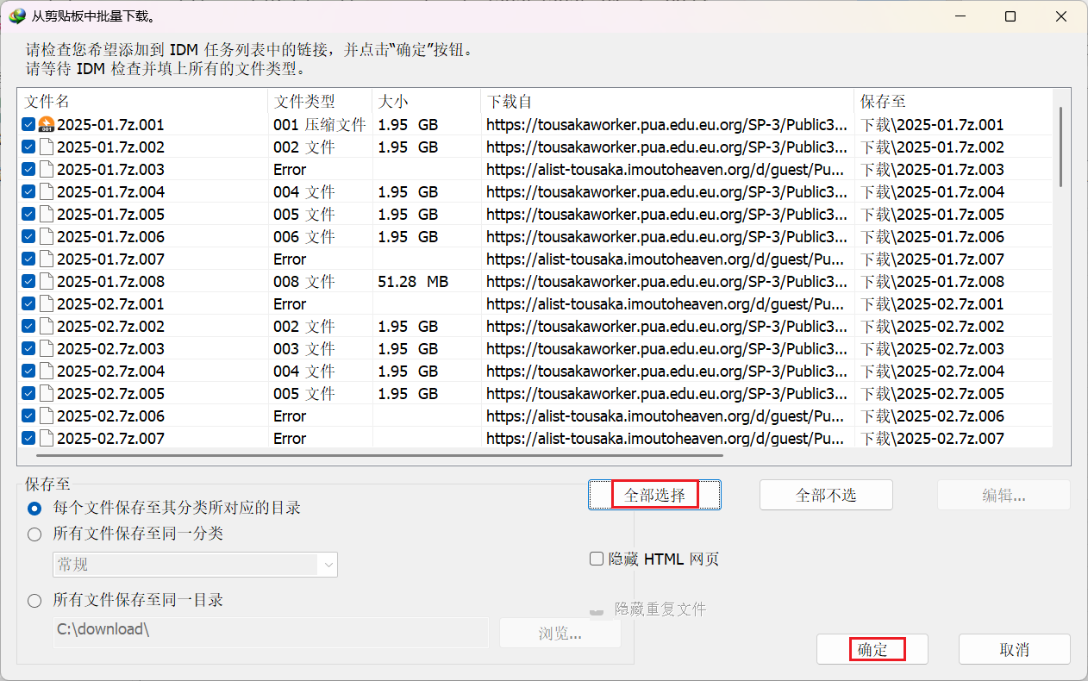Uncheck the checkbox for 2025-01.7z.001

[28, 125]
